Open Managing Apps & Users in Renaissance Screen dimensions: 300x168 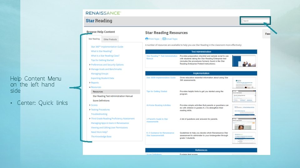click(x=110, y=123)
